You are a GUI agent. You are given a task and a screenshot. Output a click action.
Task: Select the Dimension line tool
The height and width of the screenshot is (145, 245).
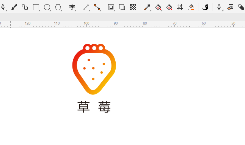coord(86,7)
